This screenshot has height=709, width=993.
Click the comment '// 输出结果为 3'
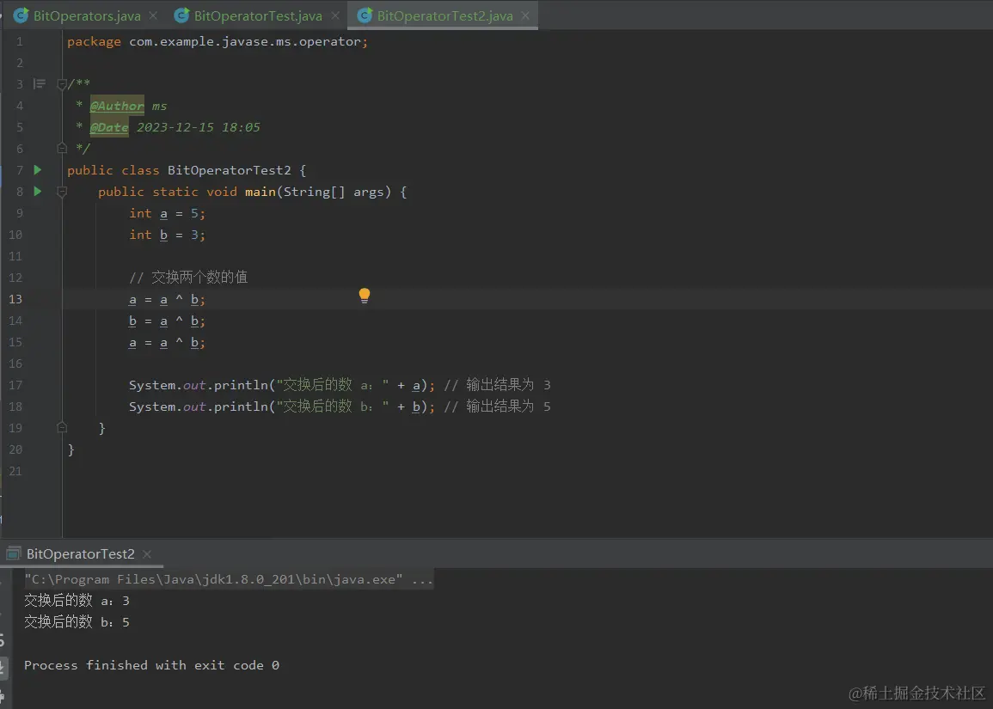pyautogui.click(x=497, y=385)
